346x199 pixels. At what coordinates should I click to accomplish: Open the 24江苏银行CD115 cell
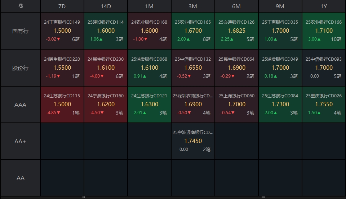(x=62, y=105)
